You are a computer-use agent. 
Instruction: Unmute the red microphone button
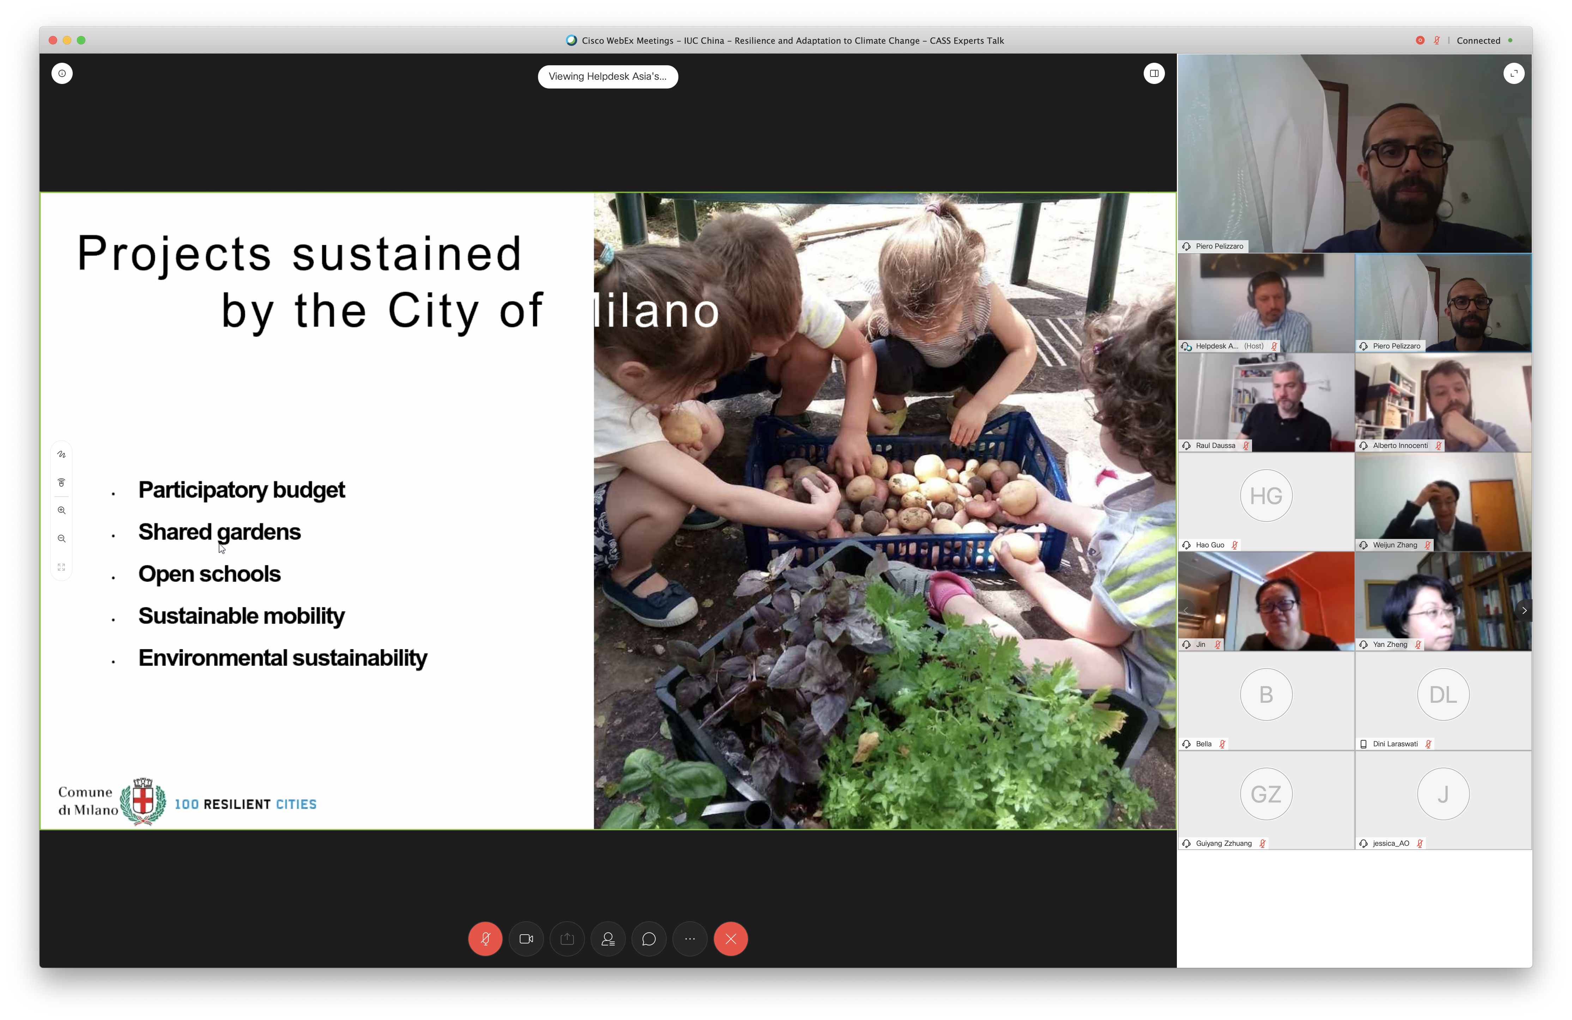[485, 938]
